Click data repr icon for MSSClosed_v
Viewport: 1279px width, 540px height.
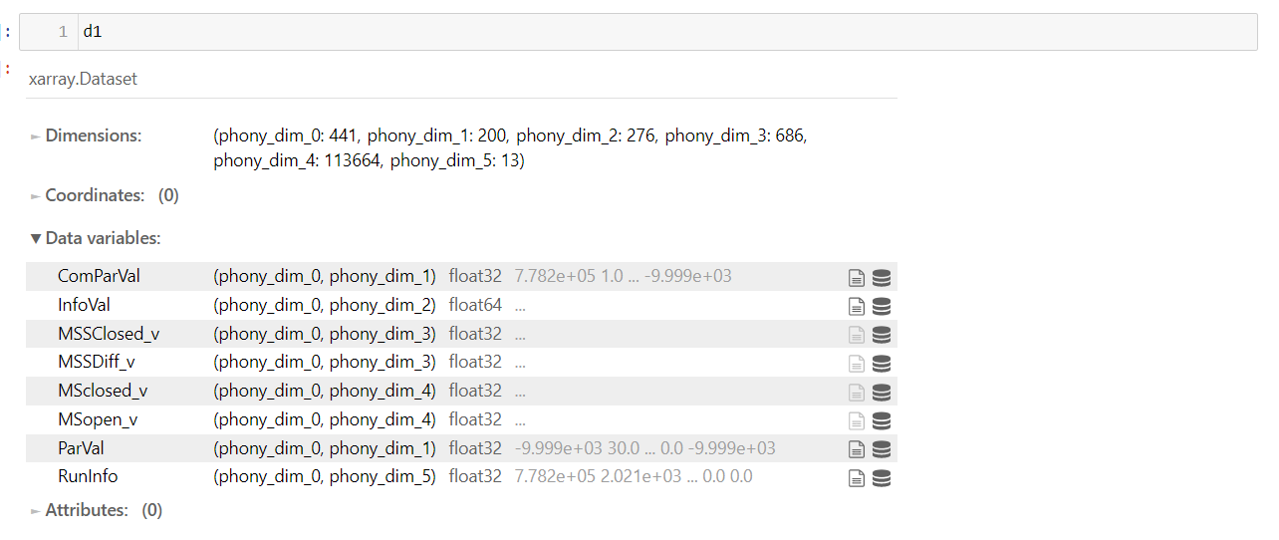point(882,335)
